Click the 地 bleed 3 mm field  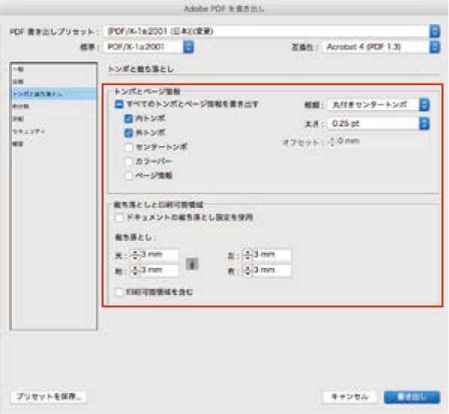point(159,270)
